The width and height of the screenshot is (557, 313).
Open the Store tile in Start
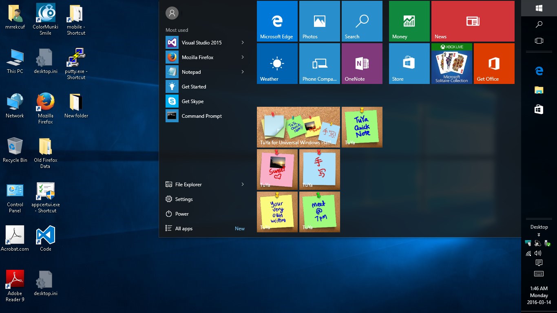click(409, 64)
